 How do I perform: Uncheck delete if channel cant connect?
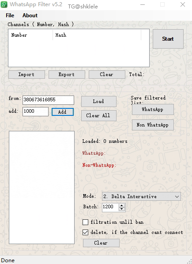pos(85,232)
